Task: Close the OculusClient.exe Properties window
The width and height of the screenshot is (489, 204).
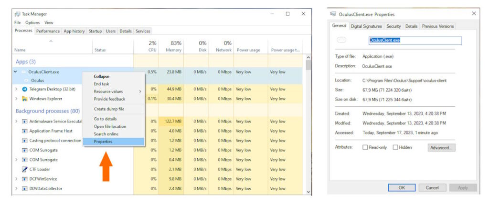Action: tap(474, 14)
